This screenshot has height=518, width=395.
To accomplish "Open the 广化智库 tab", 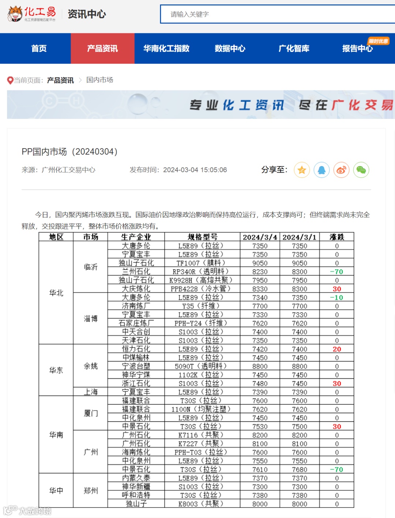I will point(294,48).
